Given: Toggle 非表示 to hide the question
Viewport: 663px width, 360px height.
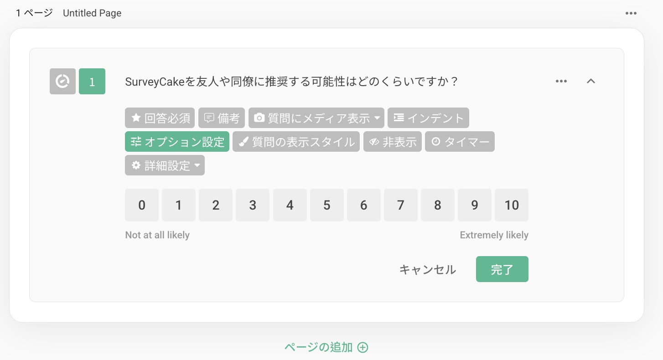Looking at the screenshot, I should [x=393, y=142].
